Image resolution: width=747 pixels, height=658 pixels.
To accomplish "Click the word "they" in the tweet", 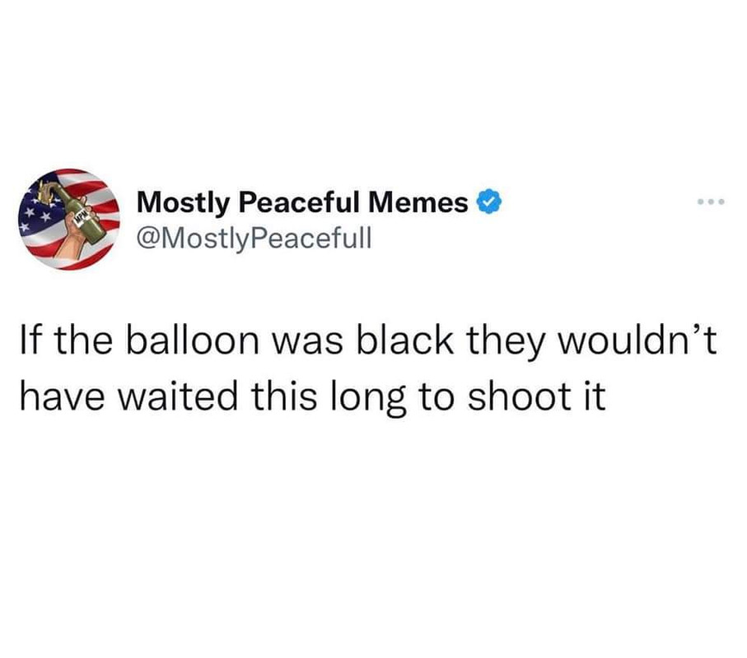I will tap(505, 344).
